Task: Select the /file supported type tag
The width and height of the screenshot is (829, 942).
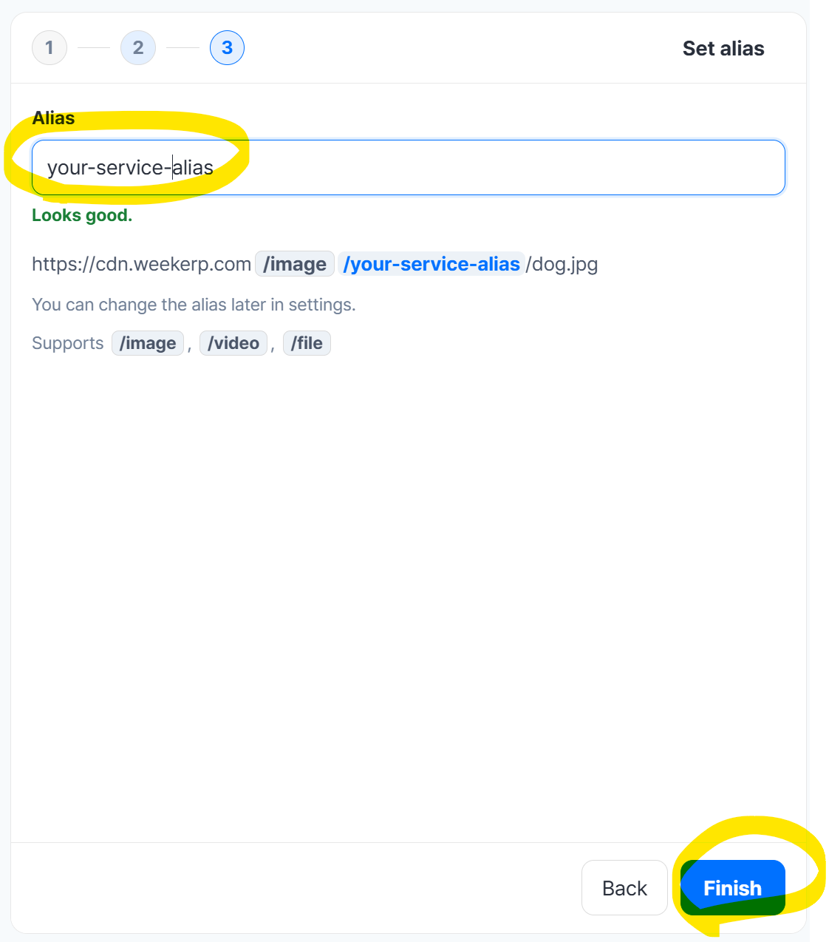Action: click(307, 343)
